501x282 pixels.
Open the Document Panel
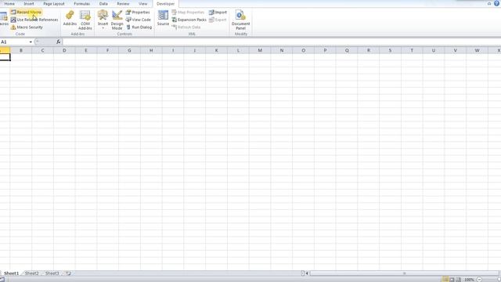click(240, 20)
